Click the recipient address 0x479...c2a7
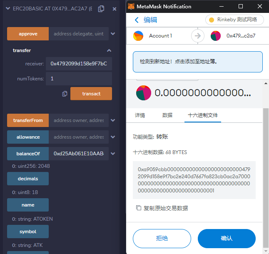The width and height of the screenshot is (269, 254). click(x=241, y=36)
